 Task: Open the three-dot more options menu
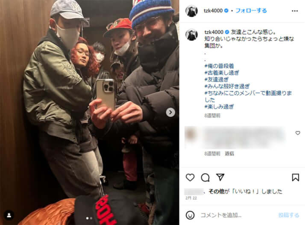click(295, 11)
